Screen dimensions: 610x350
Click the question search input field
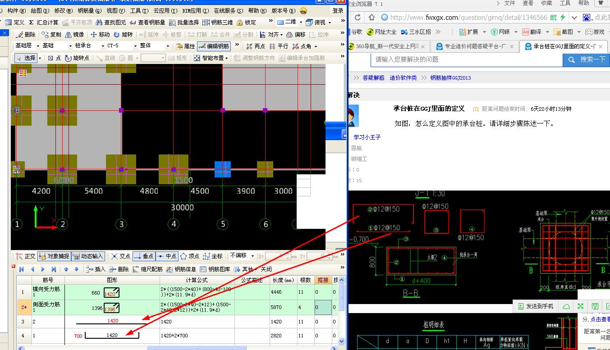[467, 59]
